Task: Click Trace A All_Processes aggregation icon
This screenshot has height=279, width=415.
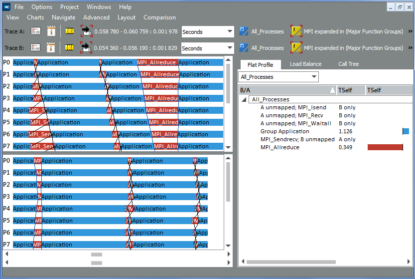Action: 244,31
